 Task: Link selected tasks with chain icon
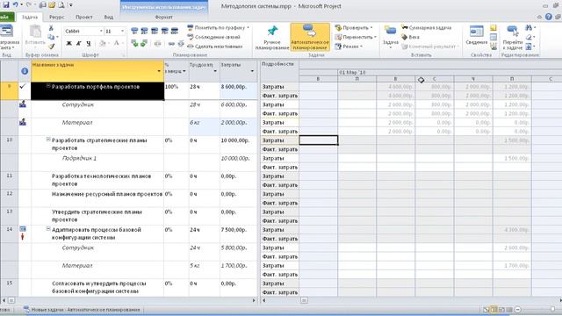[x=172, y=44]
